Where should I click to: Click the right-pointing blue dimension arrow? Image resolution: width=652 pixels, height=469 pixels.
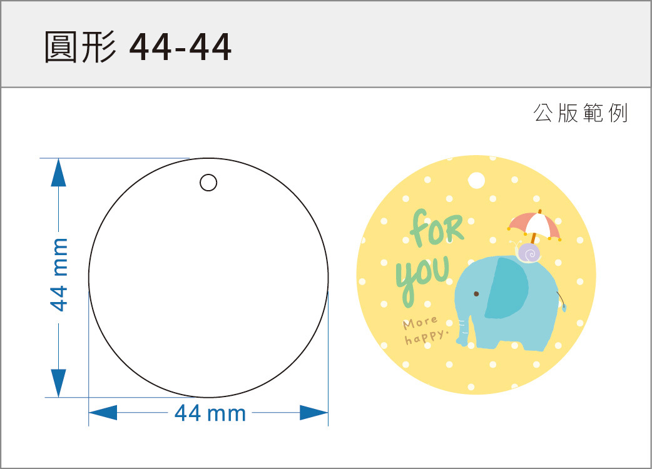tap(313, 413)
